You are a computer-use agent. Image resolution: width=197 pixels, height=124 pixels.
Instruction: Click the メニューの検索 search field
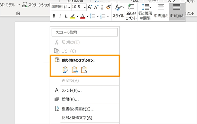coord(85,32)
